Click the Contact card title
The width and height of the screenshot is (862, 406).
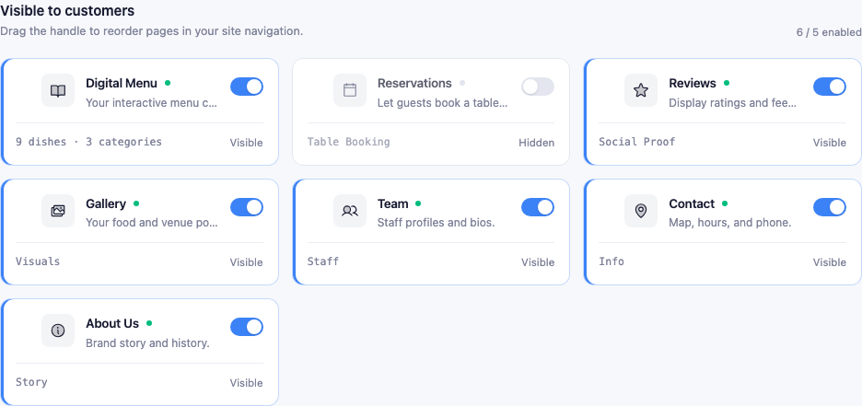tap(693, 203)
